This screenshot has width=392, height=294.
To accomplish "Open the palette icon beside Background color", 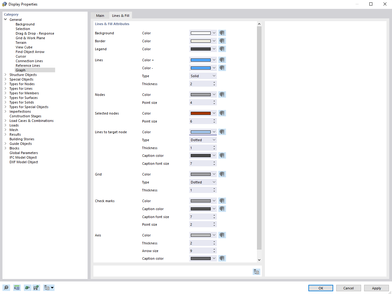I will pyautogui.click(x=222, y=33).
